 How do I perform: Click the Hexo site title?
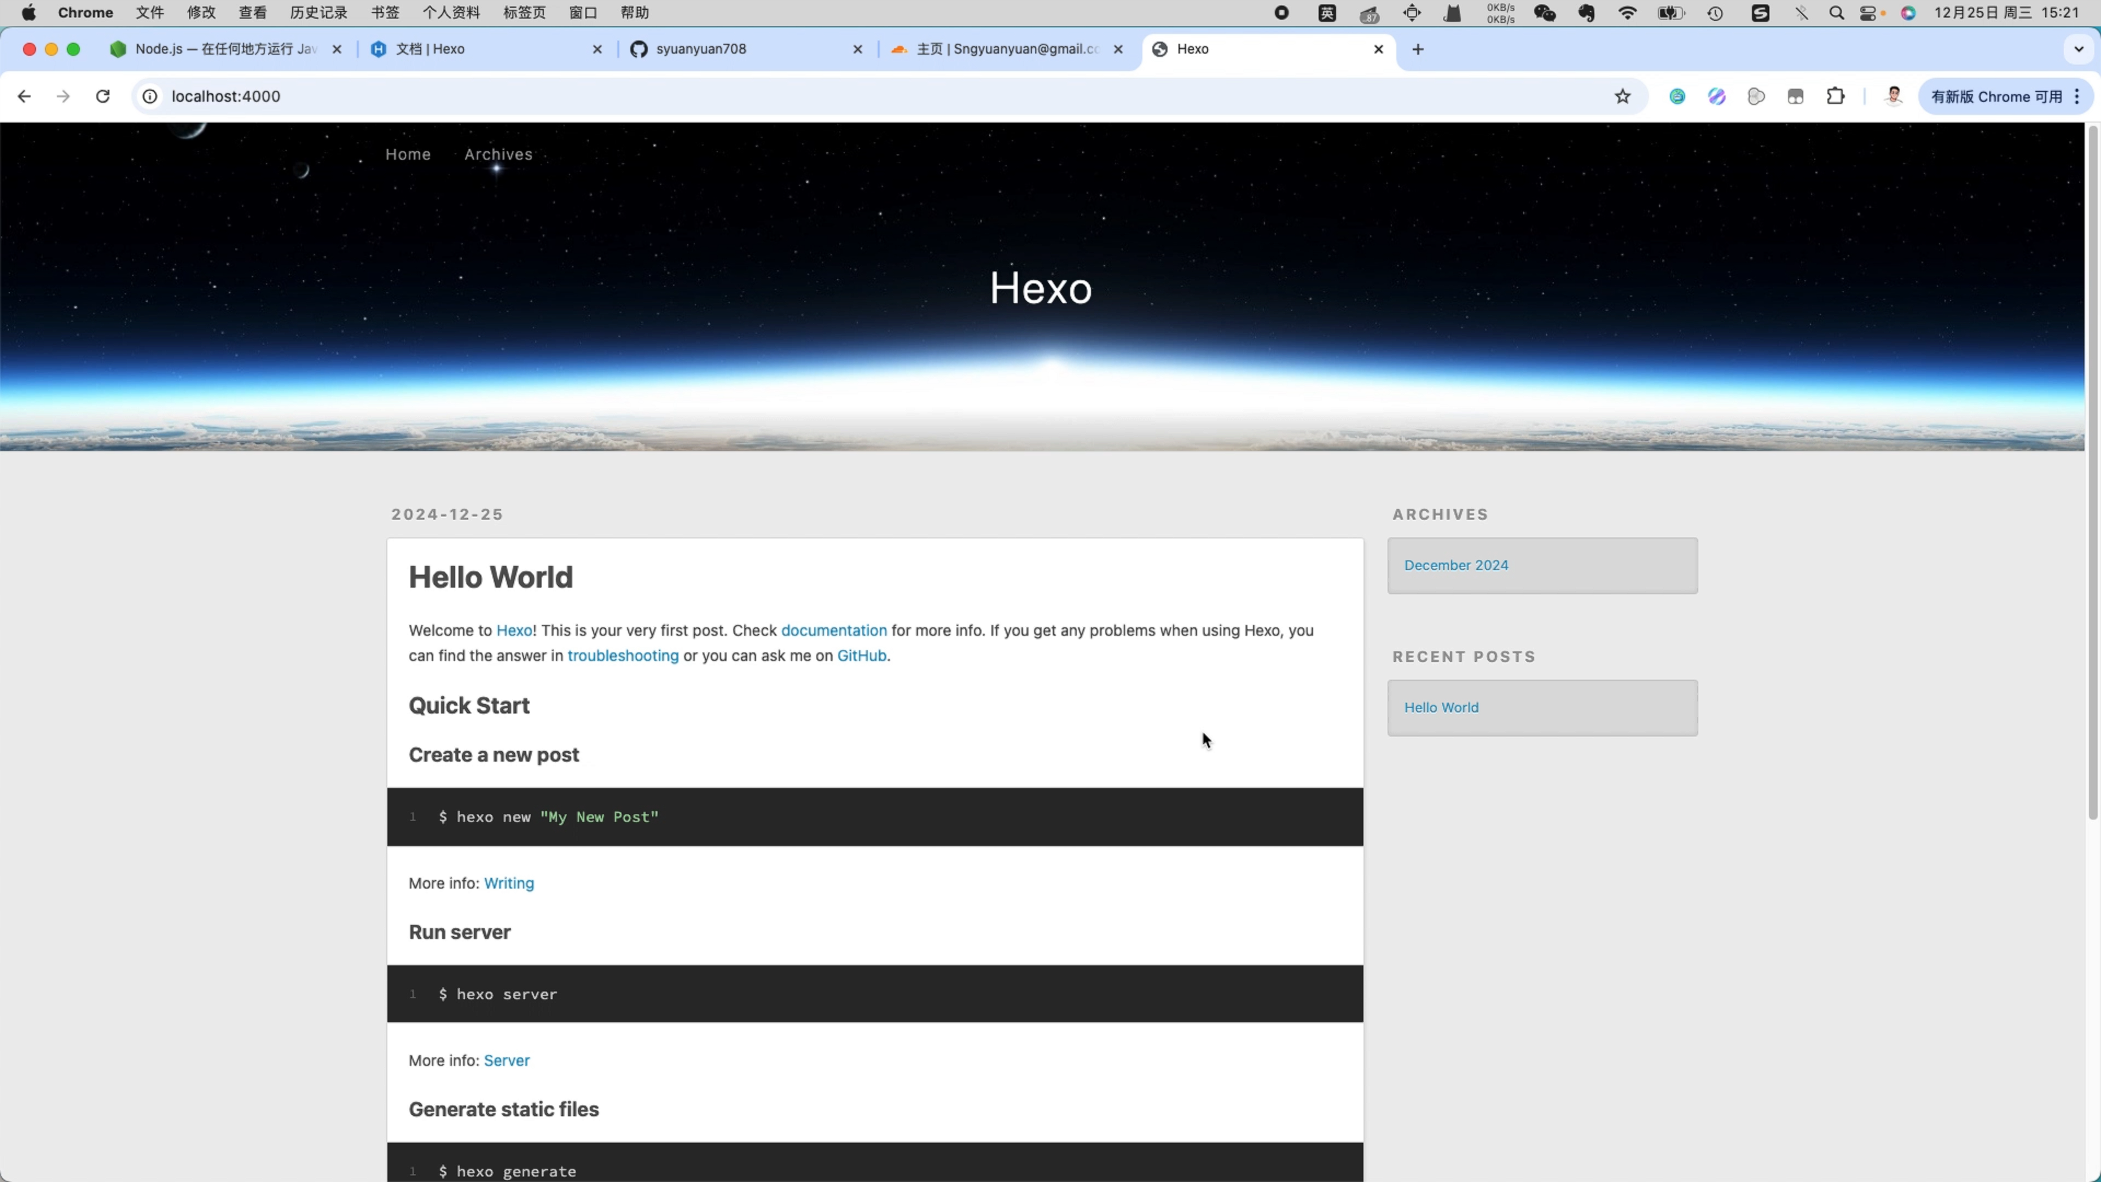1041,288
